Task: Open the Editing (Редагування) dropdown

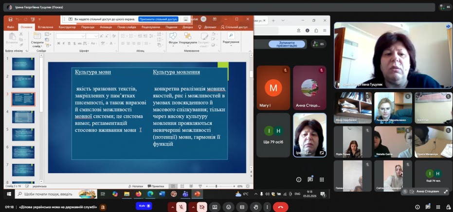Action: point(231,39)
